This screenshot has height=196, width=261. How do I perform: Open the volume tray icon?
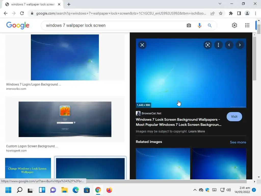(229, 190)
